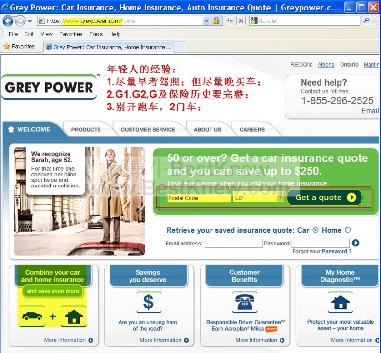The image size is (381, 353).
Task: Click the Email address input field
Action: click(233, 243)
